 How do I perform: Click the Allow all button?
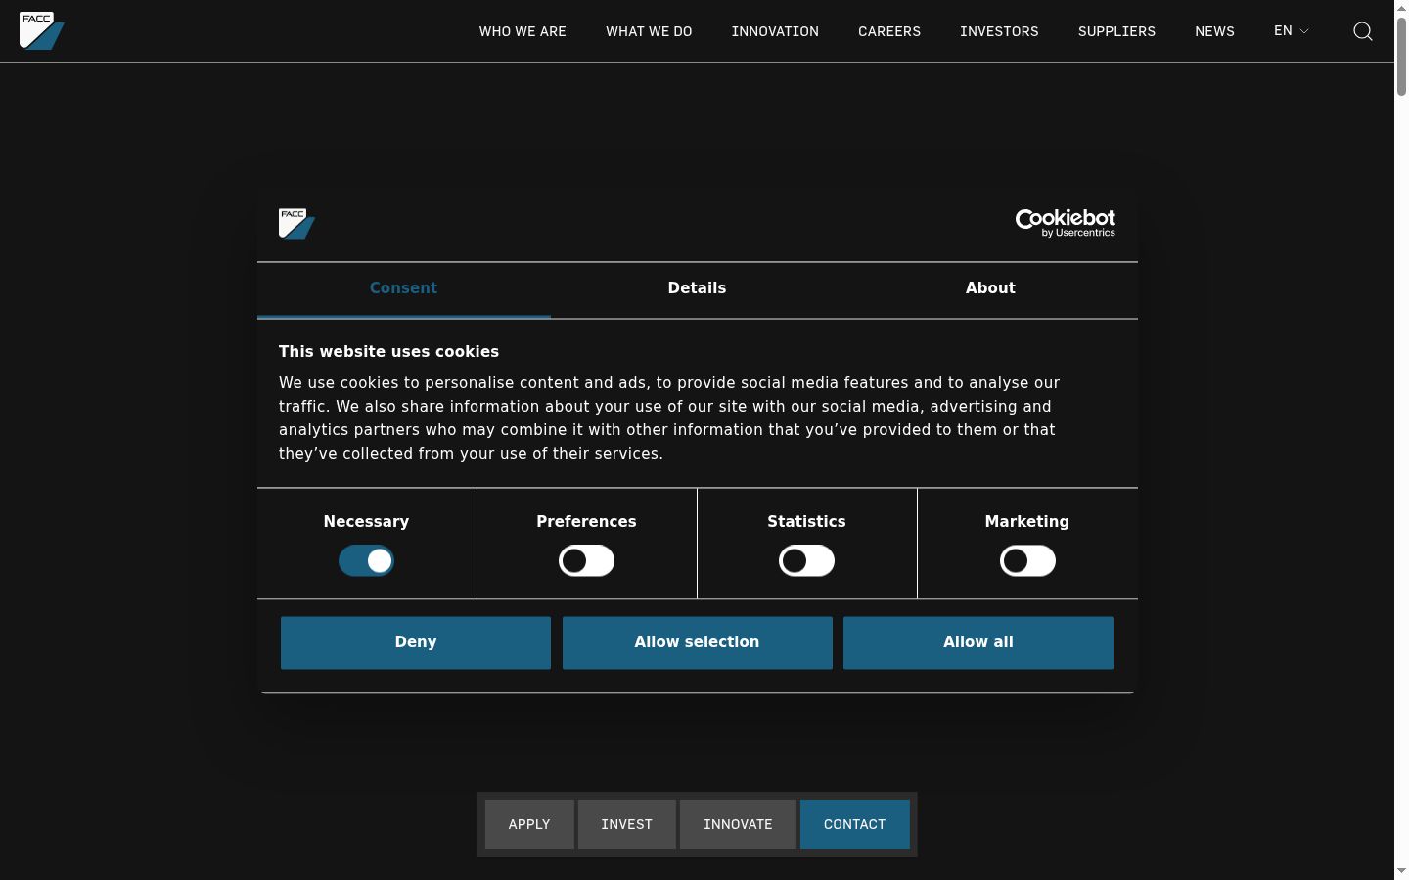(x=978, y=642)
